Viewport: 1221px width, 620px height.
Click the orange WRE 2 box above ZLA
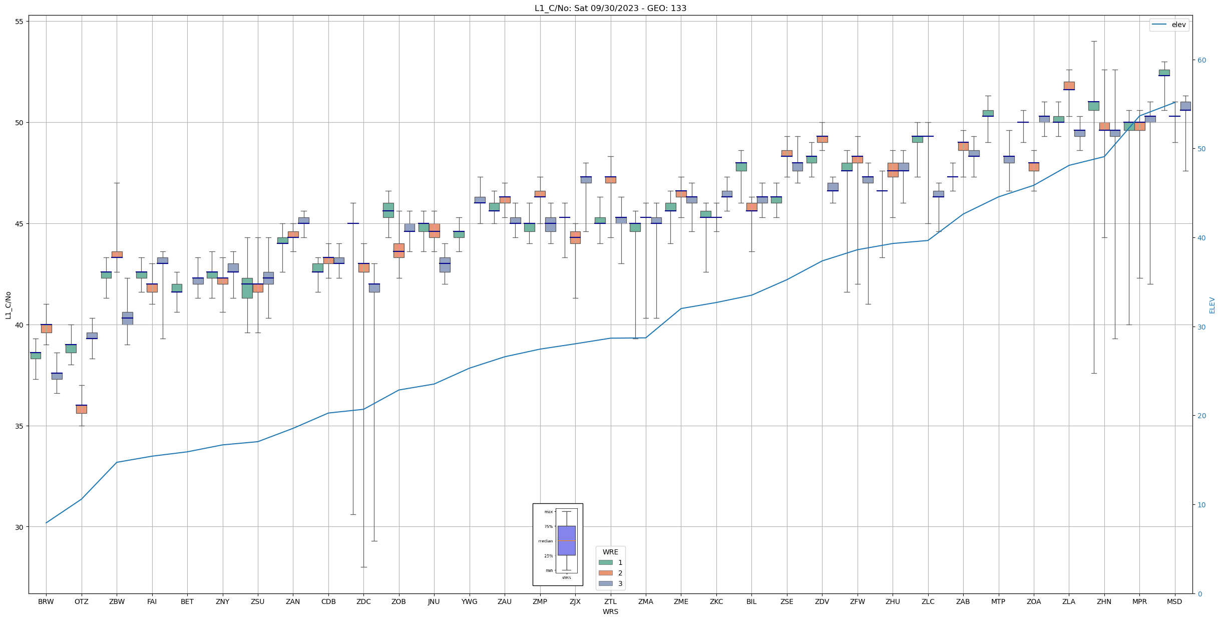(1069, 86)
